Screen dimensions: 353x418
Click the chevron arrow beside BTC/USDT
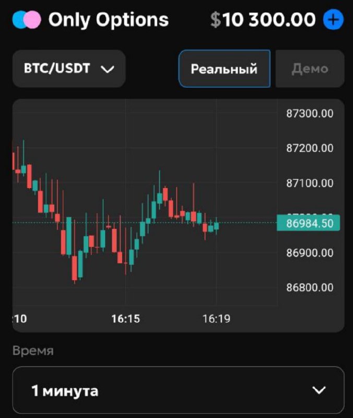point(107,69)
